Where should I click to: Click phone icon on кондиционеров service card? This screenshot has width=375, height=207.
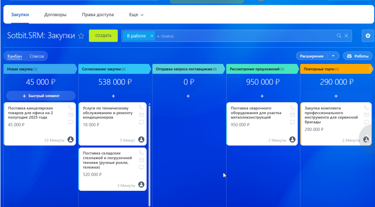coord(141,108)
